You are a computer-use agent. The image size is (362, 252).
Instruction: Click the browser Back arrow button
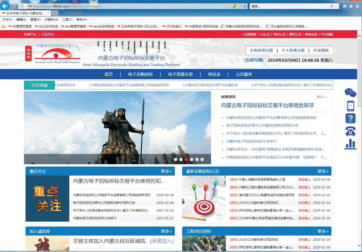coord(5,6)
